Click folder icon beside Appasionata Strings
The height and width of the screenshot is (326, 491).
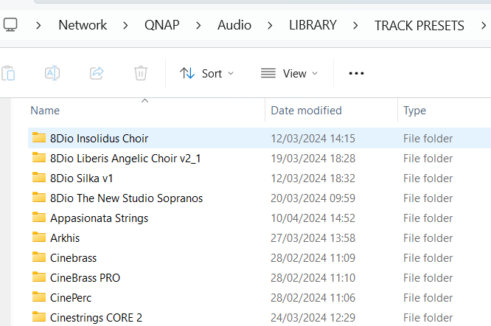click(x=39, y=217)
